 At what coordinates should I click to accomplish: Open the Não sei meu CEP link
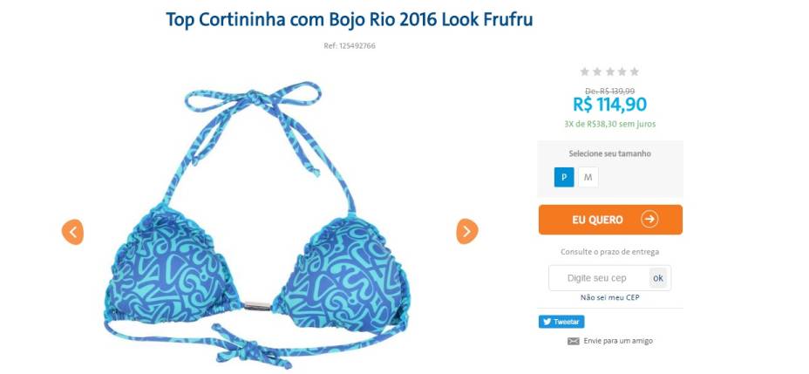point(610,297)
